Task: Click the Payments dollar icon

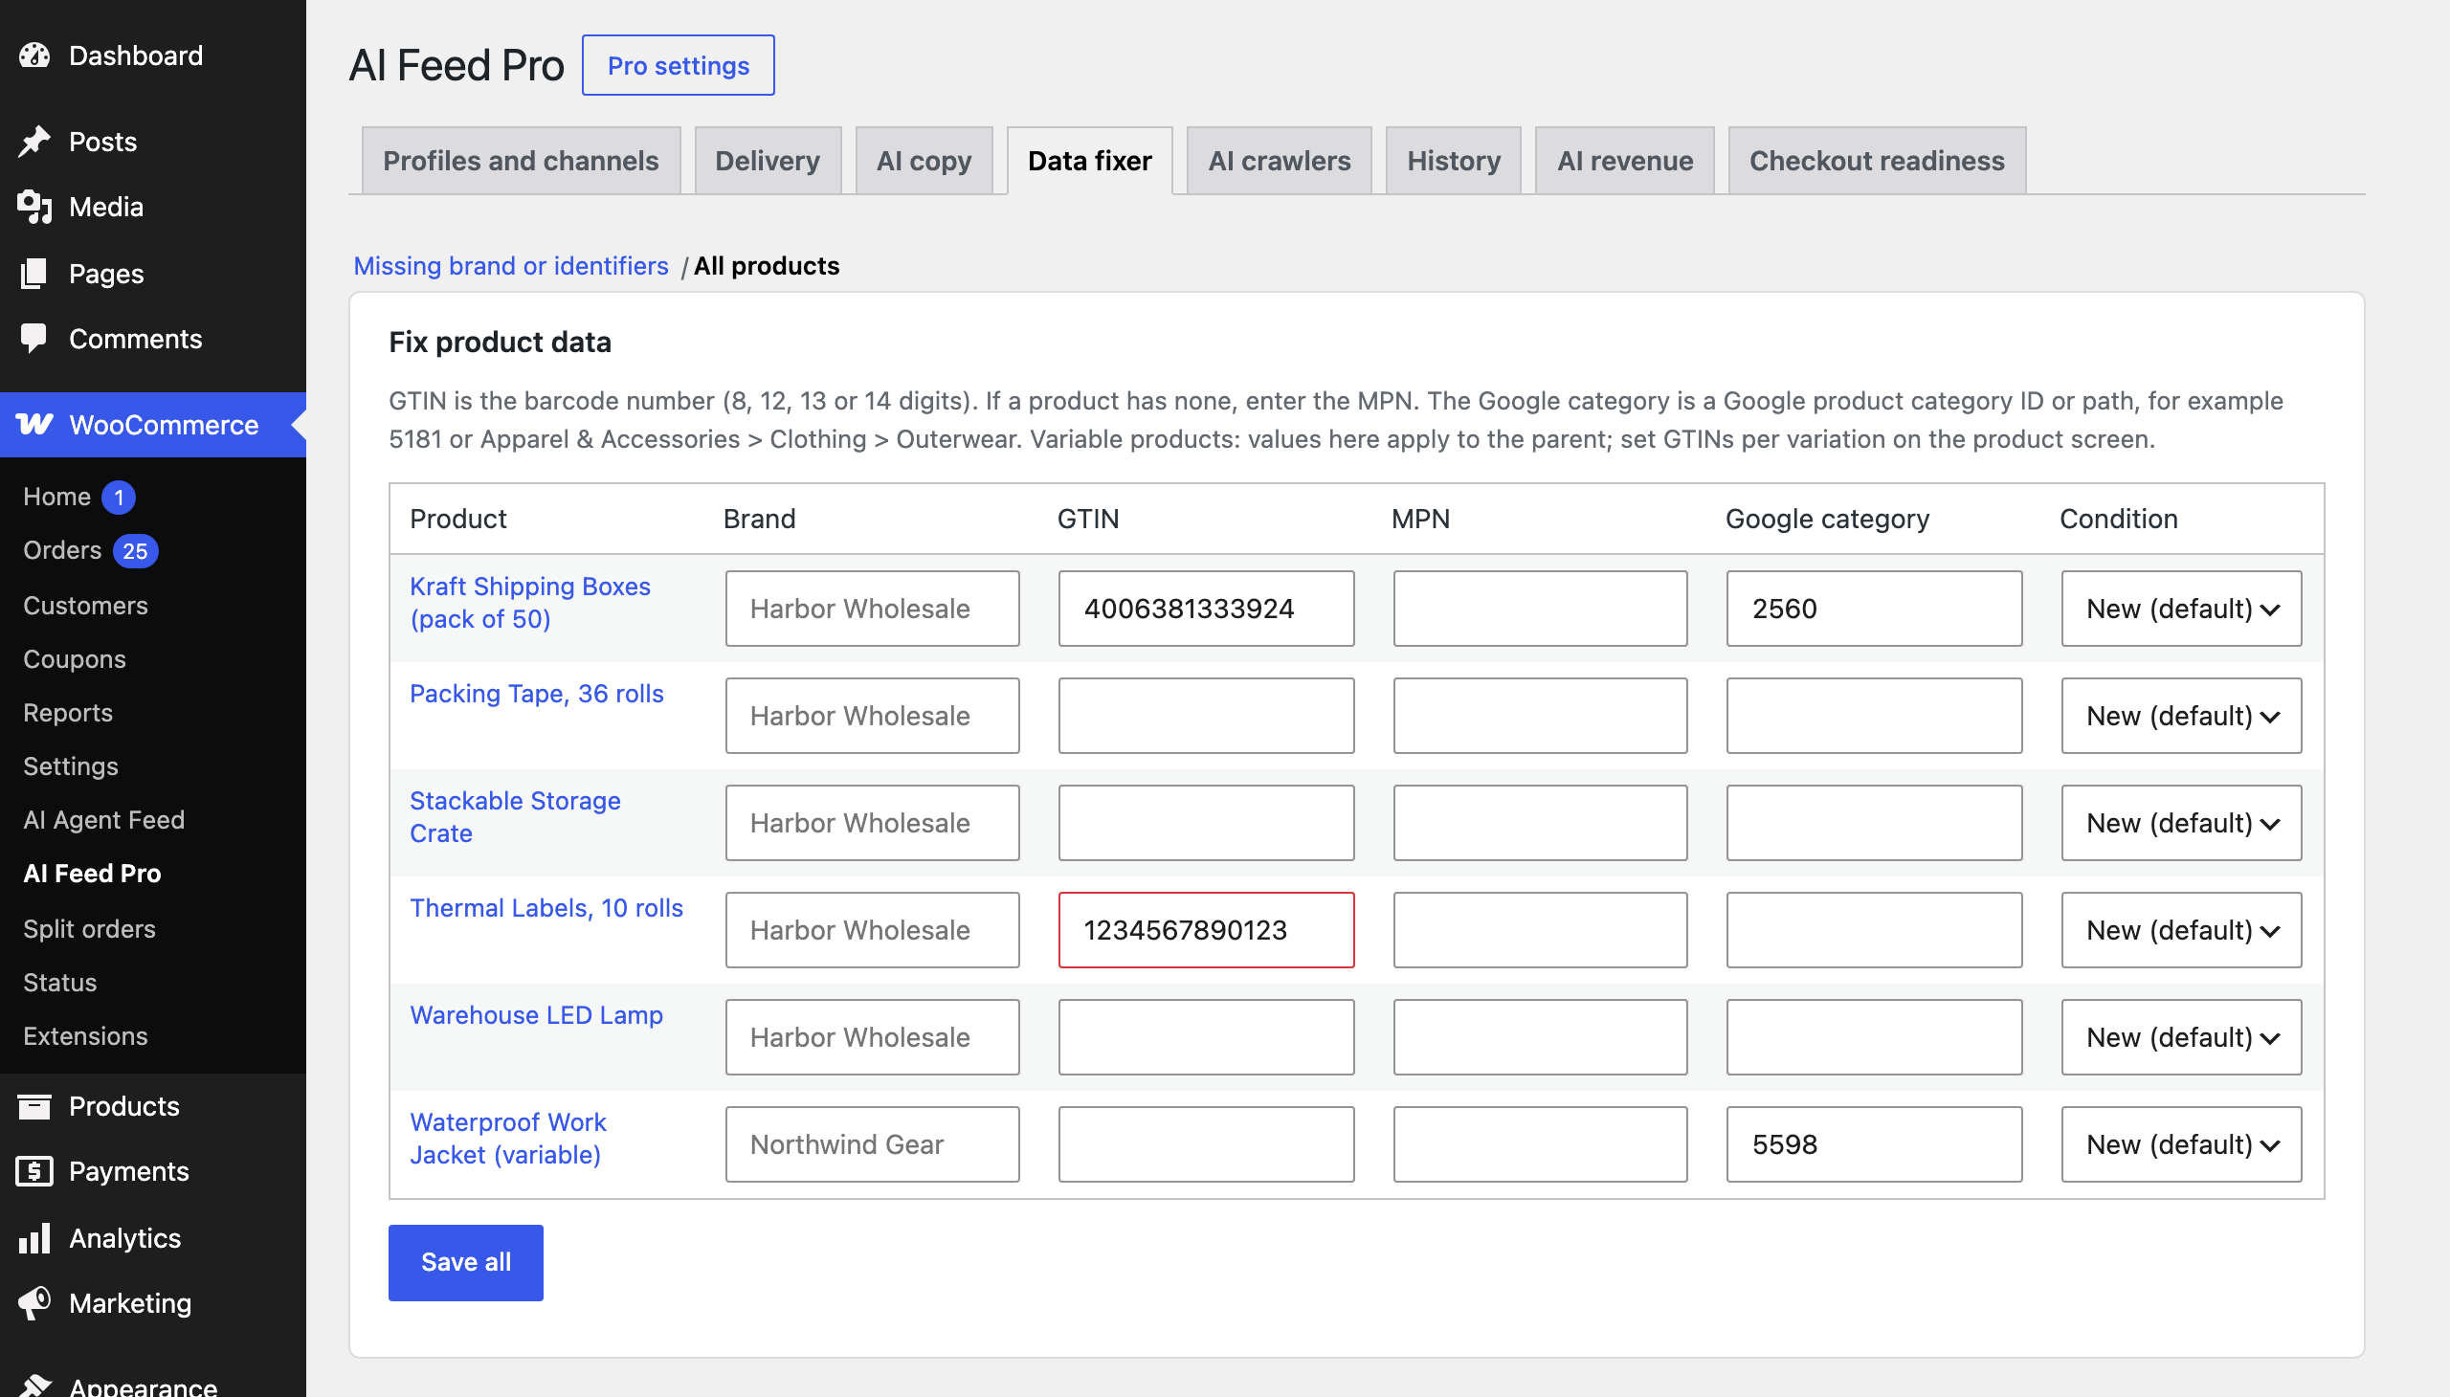Action: (34, 1171)
